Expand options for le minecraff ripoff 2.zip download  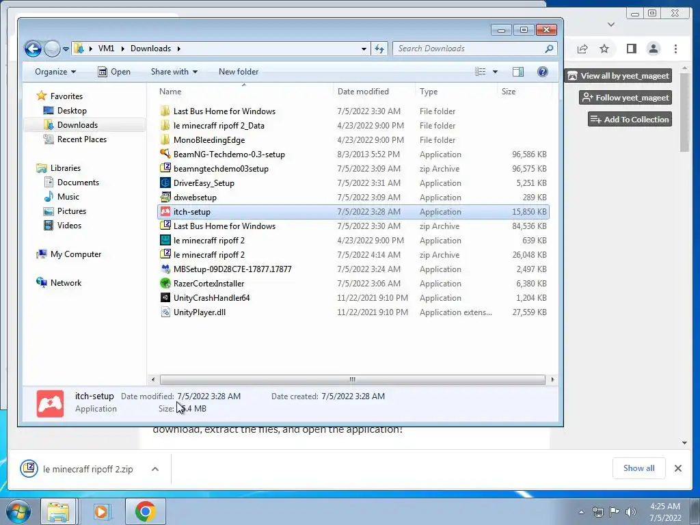click(155, 469)
